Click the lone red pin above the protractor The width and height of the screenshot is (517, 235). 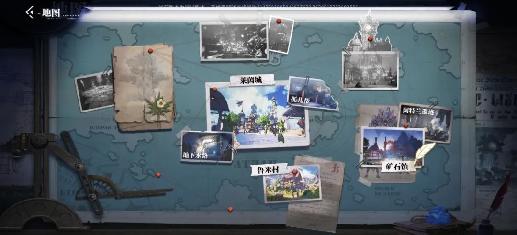(x=158, y=175)
